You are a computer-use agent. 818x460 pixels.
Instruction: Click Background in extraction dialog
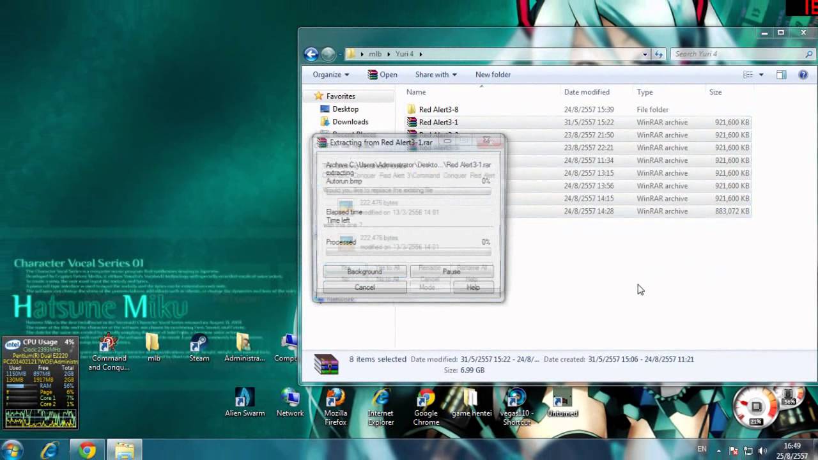(364, 272)
